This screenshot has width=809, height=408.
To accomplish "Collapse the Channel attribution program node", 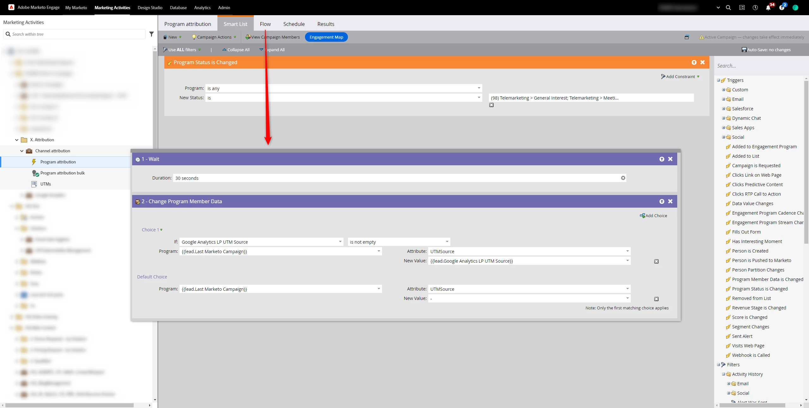I will click(22, 151).
